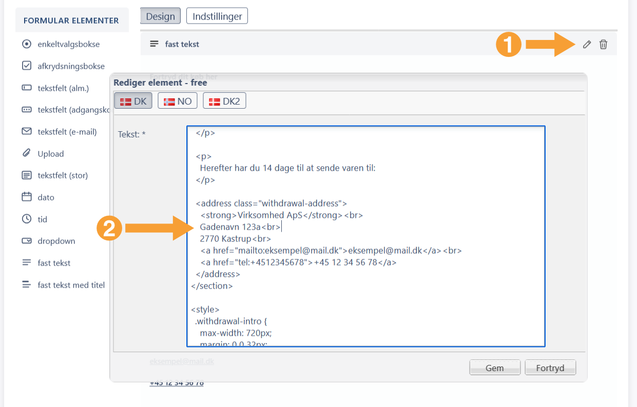Click the 2770 Kastrup line in the code
The width and height of the screenshot is (637, 407).
[x=236, y=239]
